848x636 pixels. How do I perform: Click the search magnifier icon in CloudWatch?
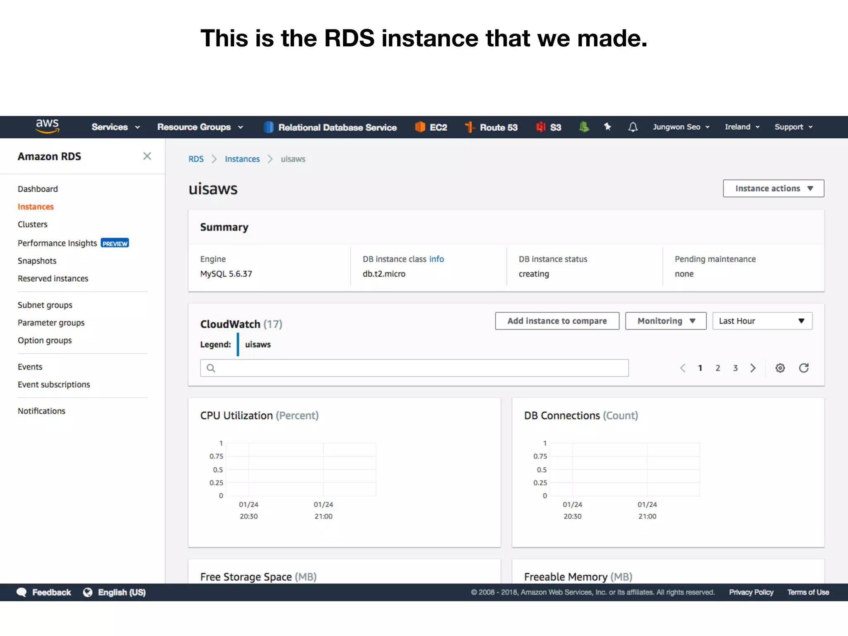coord(211,368)
